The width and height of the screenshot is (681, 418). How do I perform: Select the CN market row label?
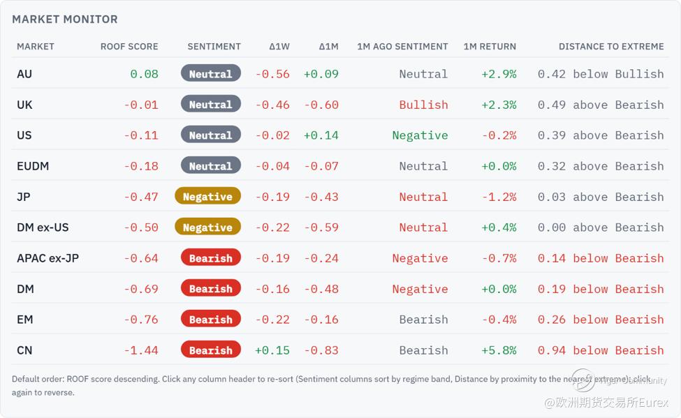pyautogui.click(x=24, y=350)
